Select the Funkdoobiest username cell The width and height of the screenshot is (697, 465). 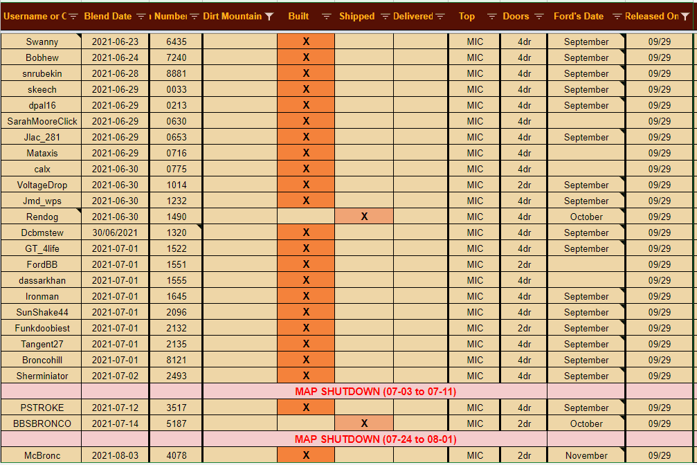[x=42, y=329]
